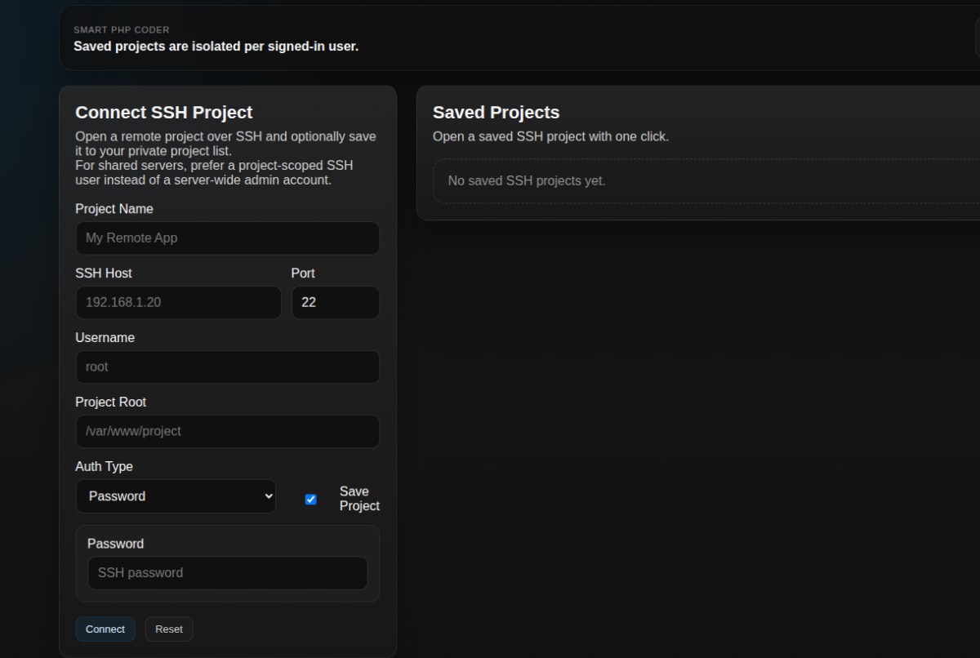
Task: Focus the Username text box
Action: click(x=227, y=367)
